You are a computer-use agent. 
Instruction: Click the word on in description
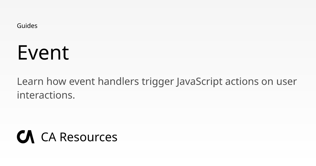267,82
